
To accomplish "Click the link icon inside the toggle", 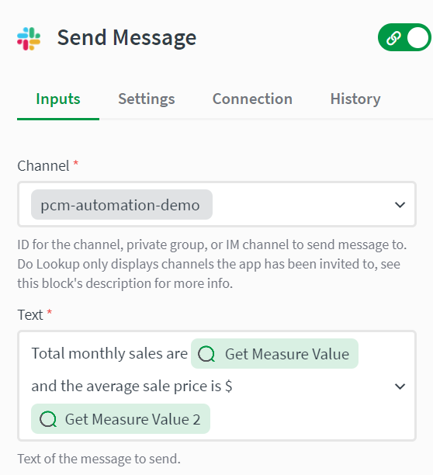I will (393, 38).
